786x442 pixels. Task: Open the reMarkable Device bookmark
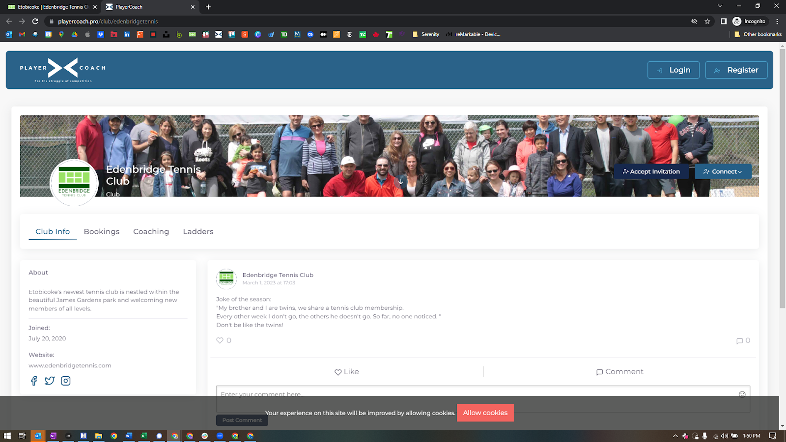473,34
